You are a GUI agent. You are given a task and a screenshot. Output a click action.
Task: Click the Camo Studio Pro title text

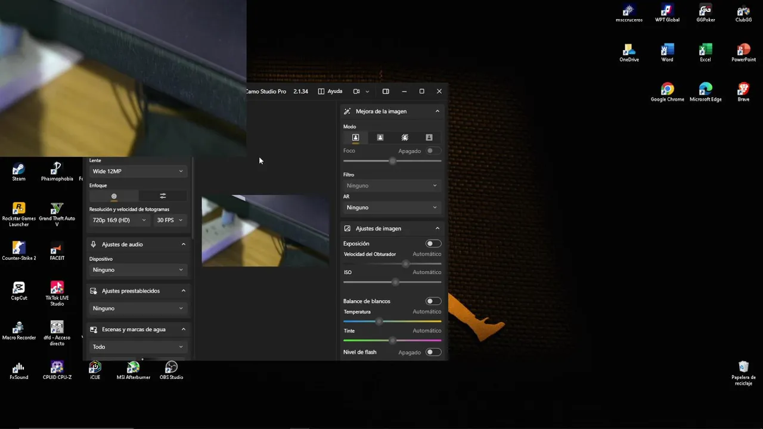tap(266, 92)
